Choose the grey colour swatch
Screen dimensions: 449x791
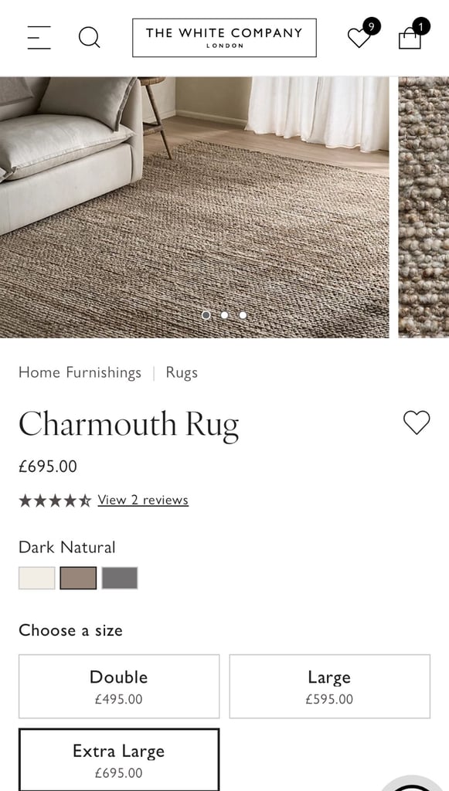(120, 578)
